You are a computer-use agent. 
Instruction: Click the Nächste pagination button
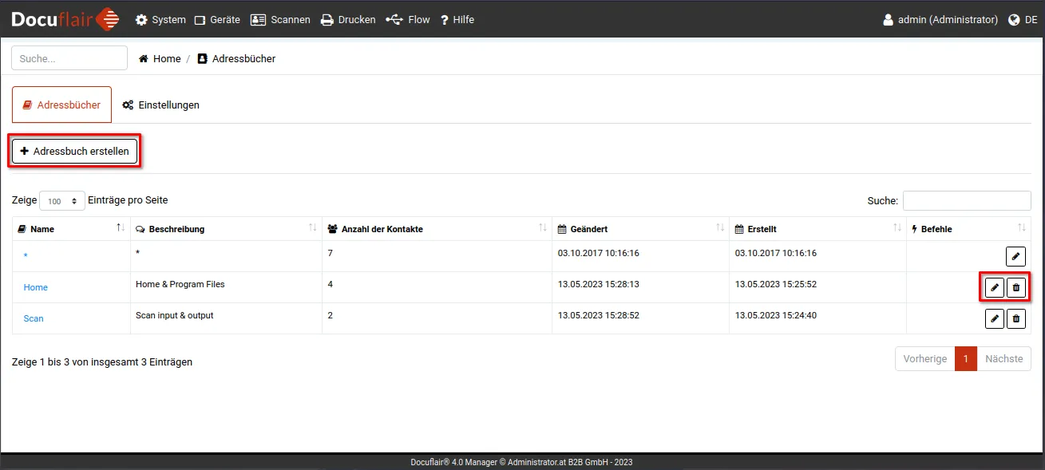pos(1003,359)
